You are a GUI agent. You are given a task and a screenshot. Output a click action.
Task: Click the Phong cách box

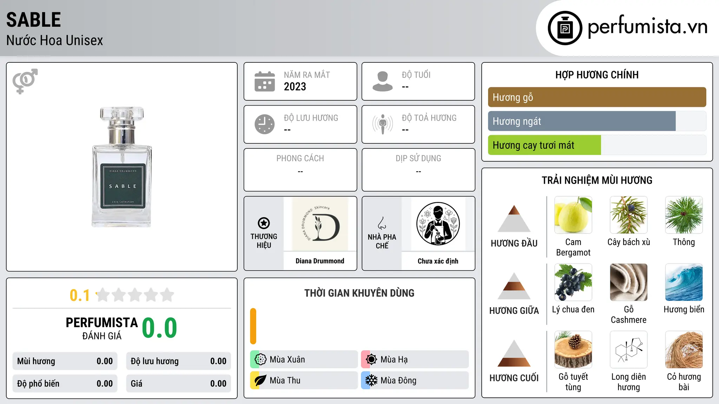(x=300, y=170)
